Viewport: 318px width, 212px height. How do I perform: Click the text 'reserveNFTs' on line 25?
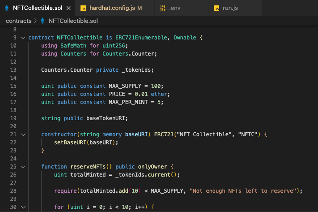pyautogui.click(x=88, y=167)
